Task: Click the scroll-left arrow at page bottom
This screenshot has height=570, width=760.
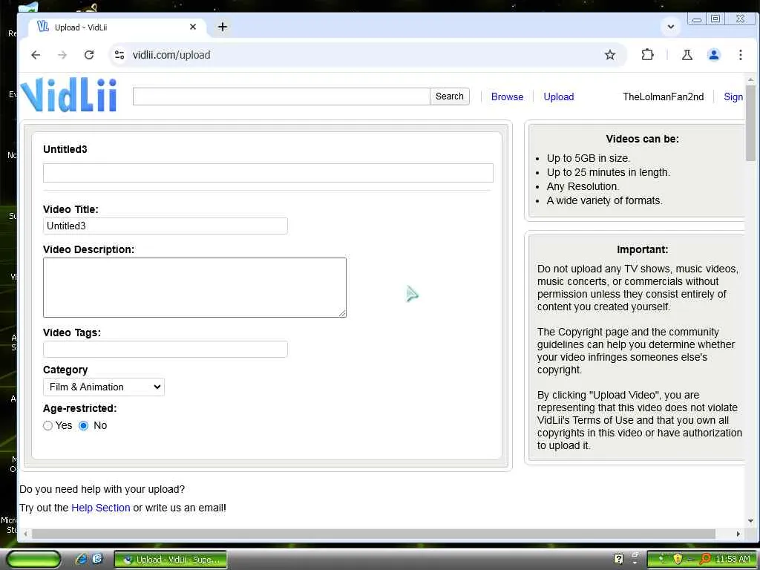Action: [25, 534]
